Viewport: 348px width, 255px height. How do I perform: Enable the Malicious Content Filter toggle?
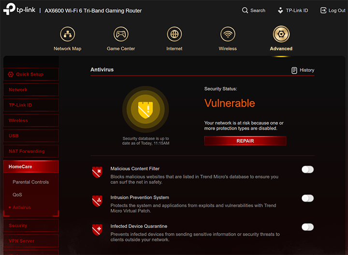point(307,169)
